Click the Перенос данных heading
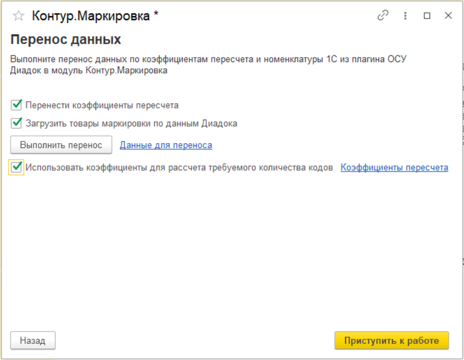This screenshot has height=360, width=464. (66, 39)
